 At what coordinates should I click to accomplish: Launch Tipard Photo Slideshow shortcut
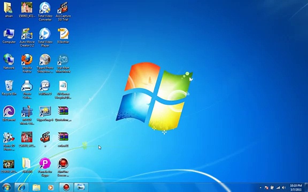(x=45, y=63)
